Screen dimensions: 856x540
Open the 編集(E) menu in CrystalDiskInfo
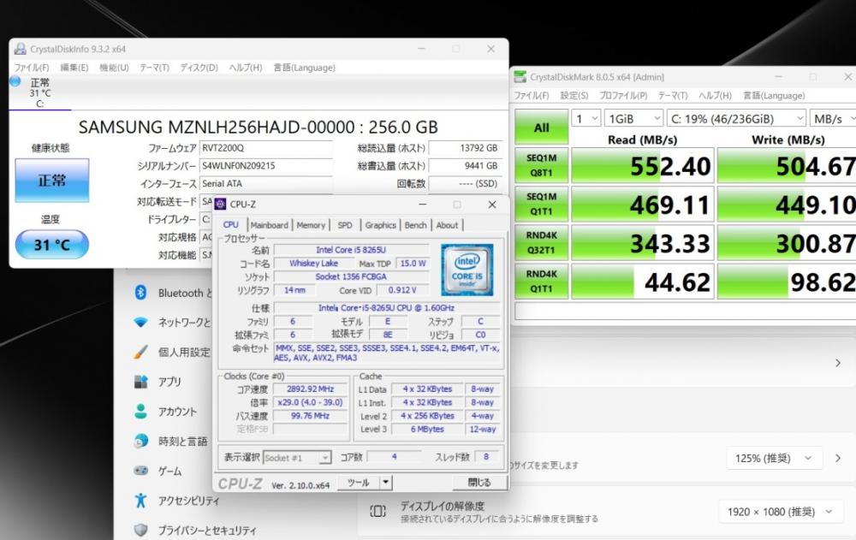[74, 68]
